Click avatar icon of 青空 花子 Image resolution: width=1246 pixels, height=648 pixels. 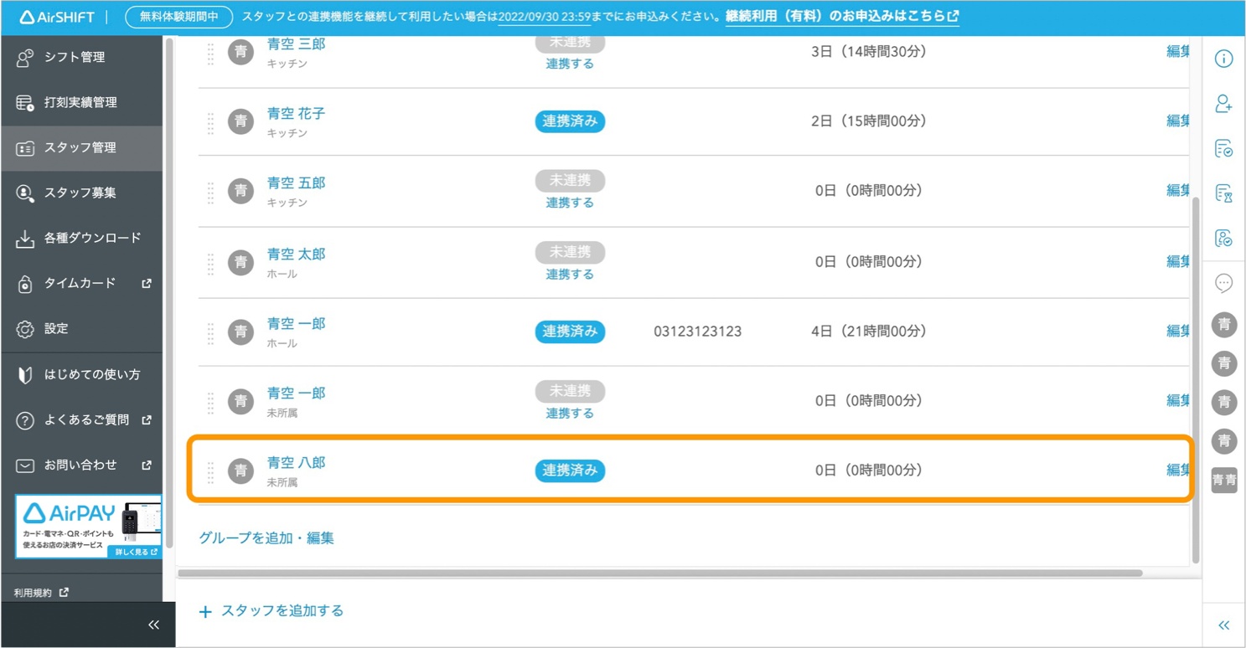click(241, 121)
